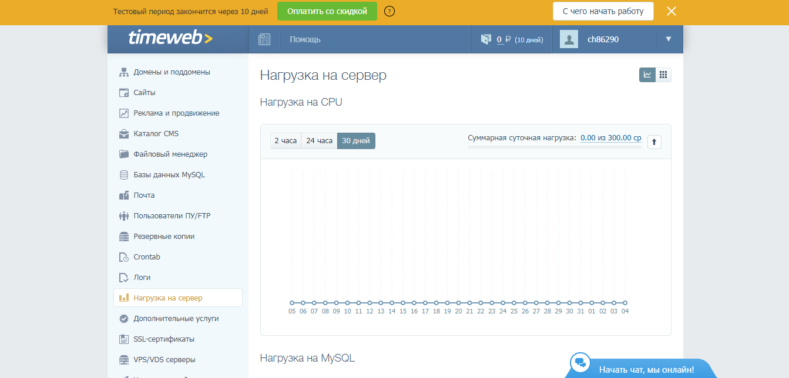789x378 pixels.
Task: Open Резервные копии section
Action: (164, 237)
